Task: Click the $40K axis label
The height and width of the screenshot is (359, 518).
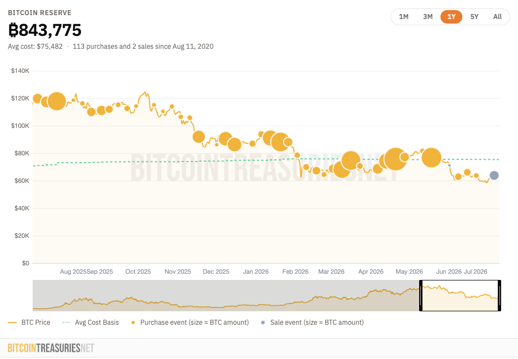Action: (21, 208)
